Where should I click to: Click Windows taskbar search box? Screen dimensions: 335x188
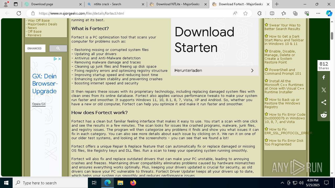tap(50, 183)
